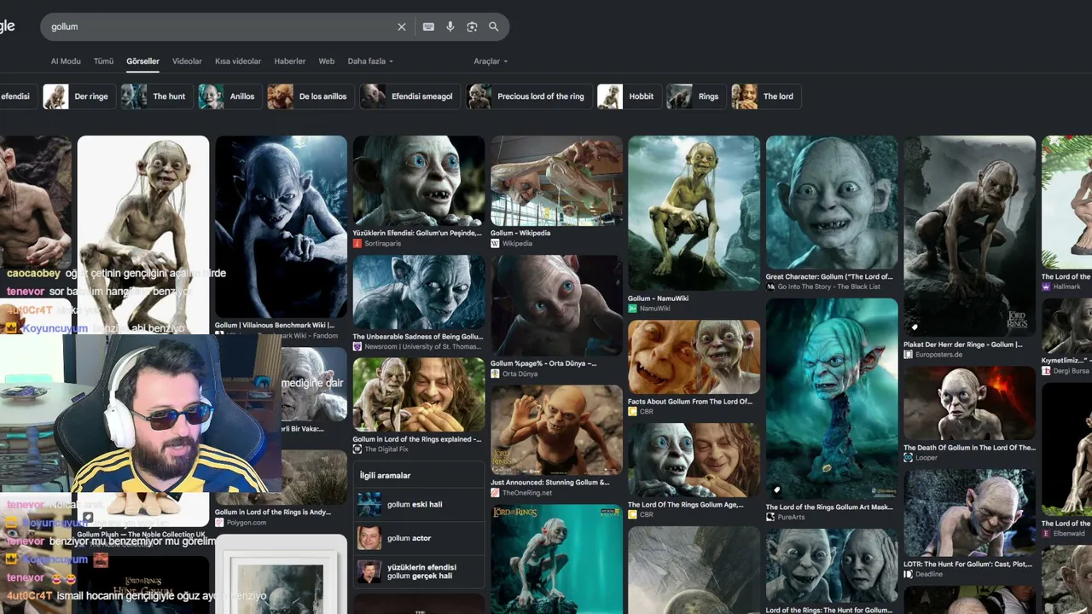The image size is (1092, 614).
Task: Open related search gollum actor
Action: [x=419, y=538]
